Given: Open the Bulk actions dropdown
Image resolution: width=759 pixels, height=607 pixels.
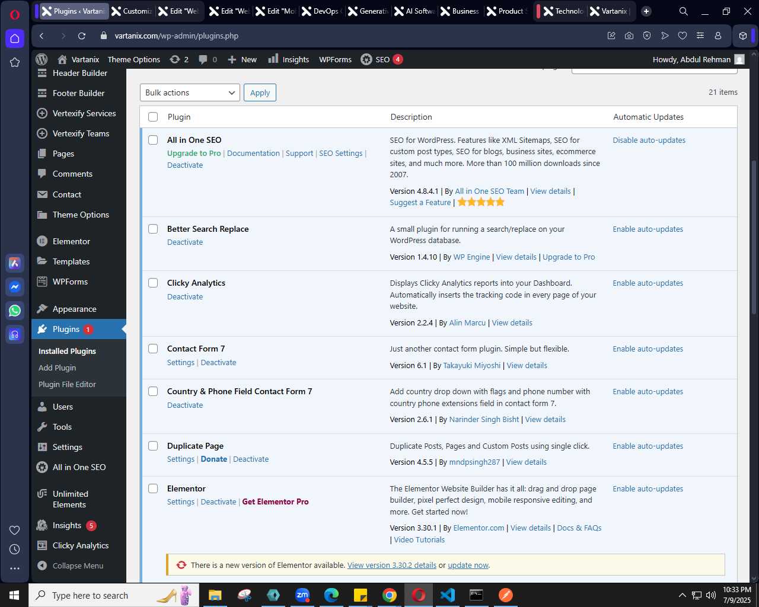Looking at the screenshot, I should (x=190, y=92).
